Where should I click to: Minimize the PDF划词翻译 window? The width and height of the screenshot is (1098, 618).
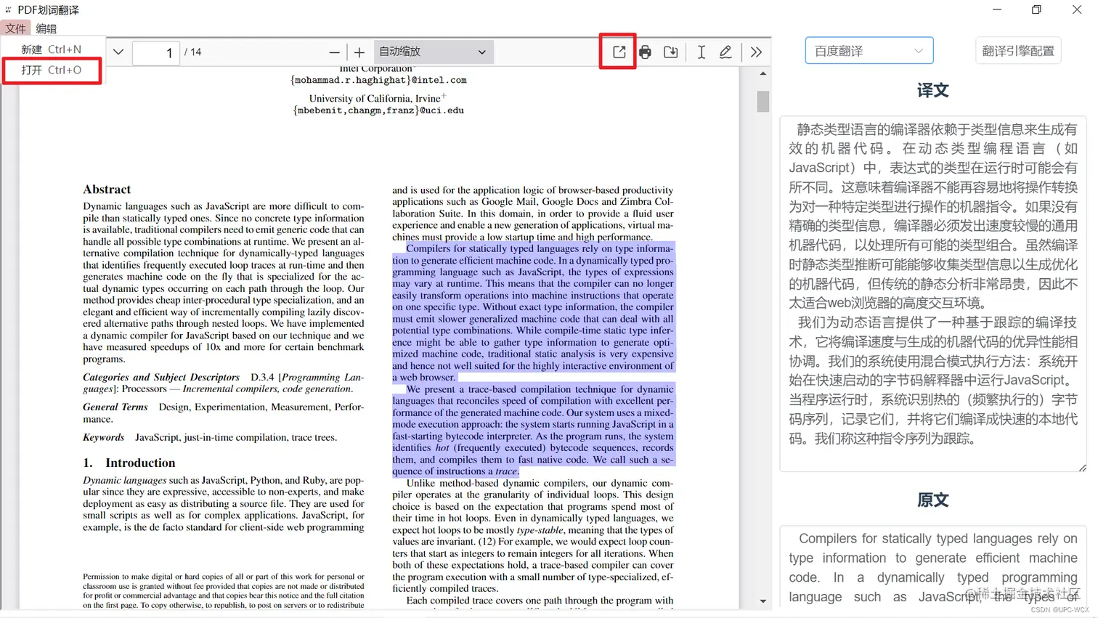point(997,9)
